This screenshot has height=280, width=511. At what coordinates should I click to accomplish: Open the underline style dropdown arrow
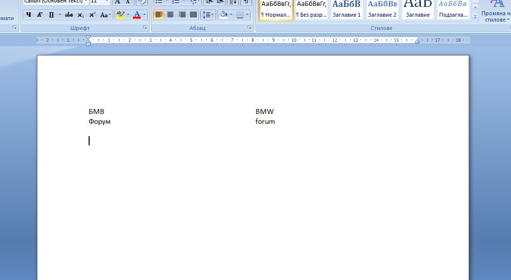tap(59, 15)
